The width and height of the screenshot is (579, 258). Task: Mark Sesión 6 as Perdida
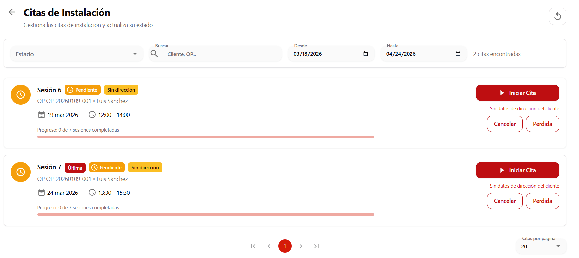click(x=542, y=124)
